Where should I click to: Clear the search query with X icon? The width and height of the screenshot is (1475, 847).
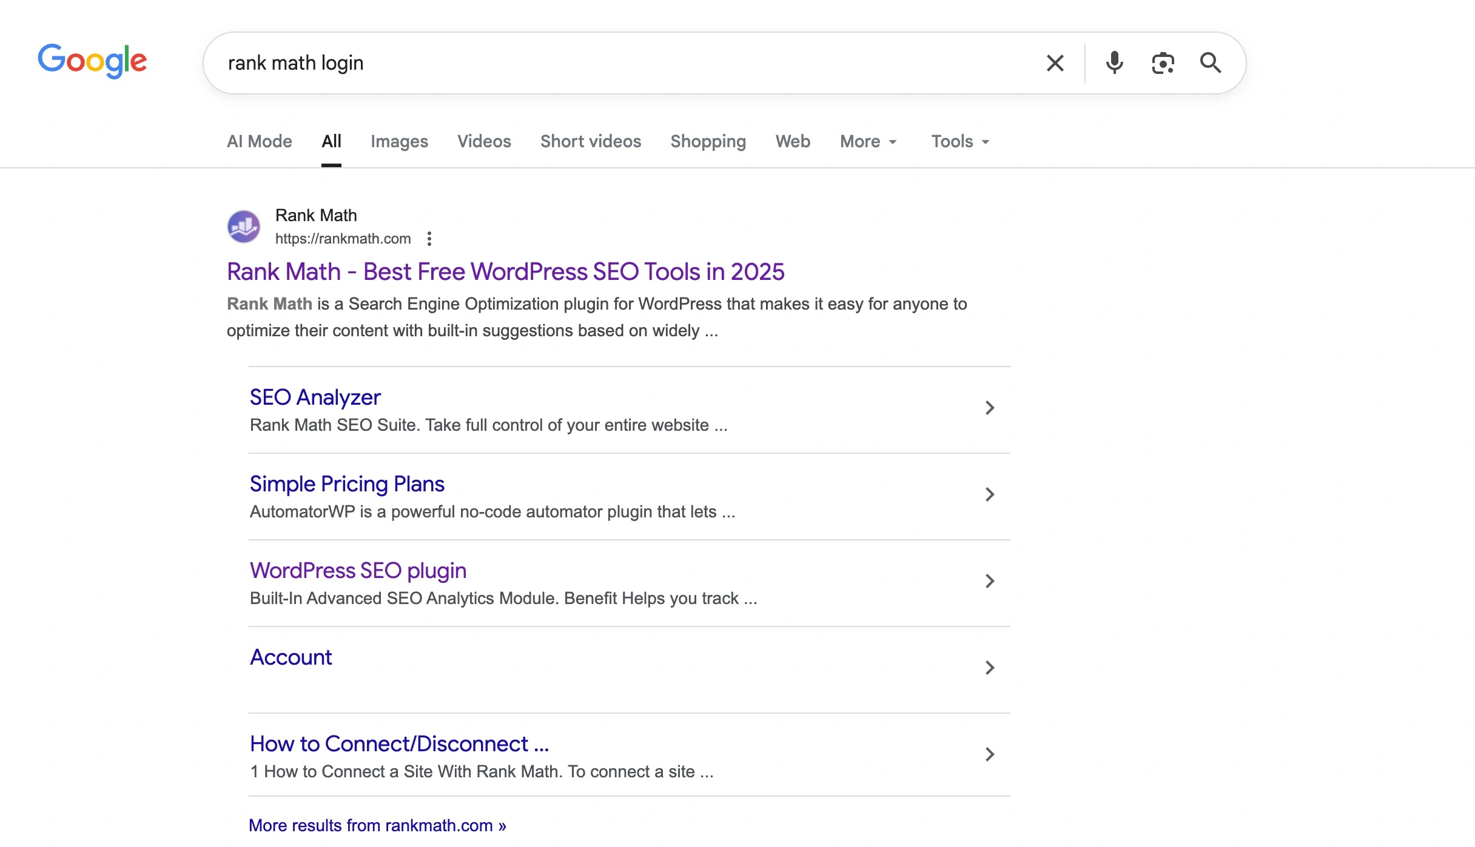[x=1055, y=63]
